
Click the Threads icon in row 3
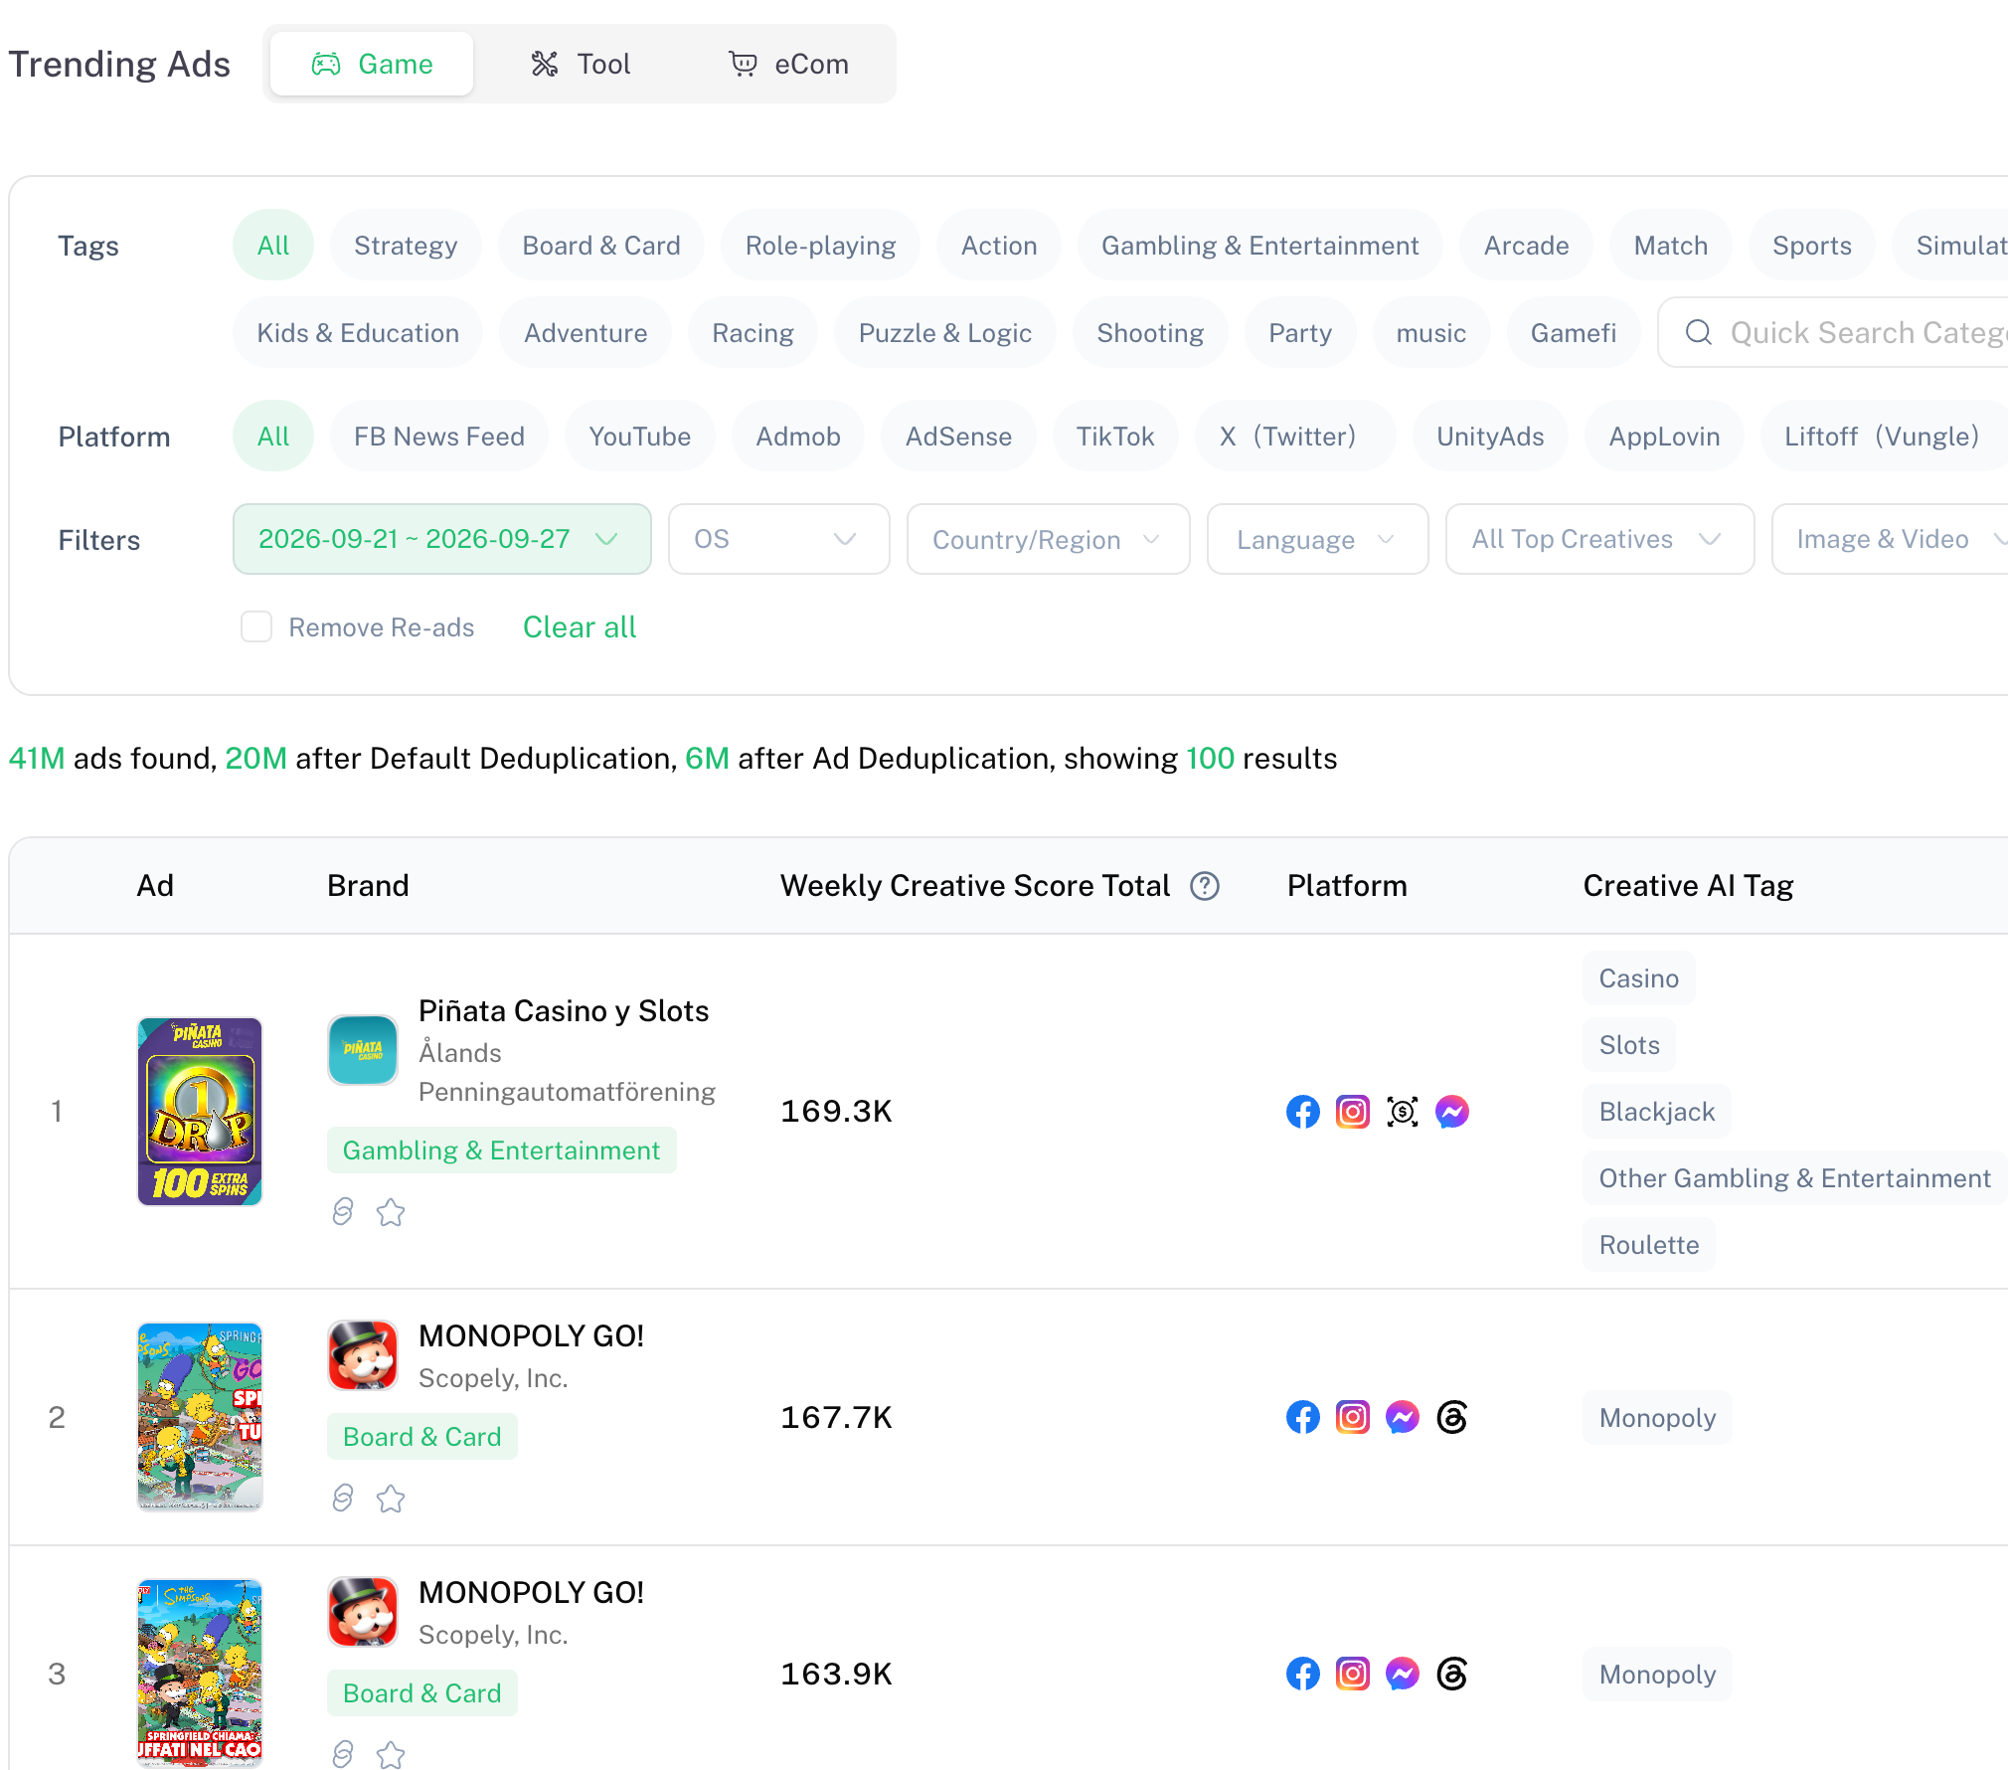pyautogui.click(x=1451, y=1674)
